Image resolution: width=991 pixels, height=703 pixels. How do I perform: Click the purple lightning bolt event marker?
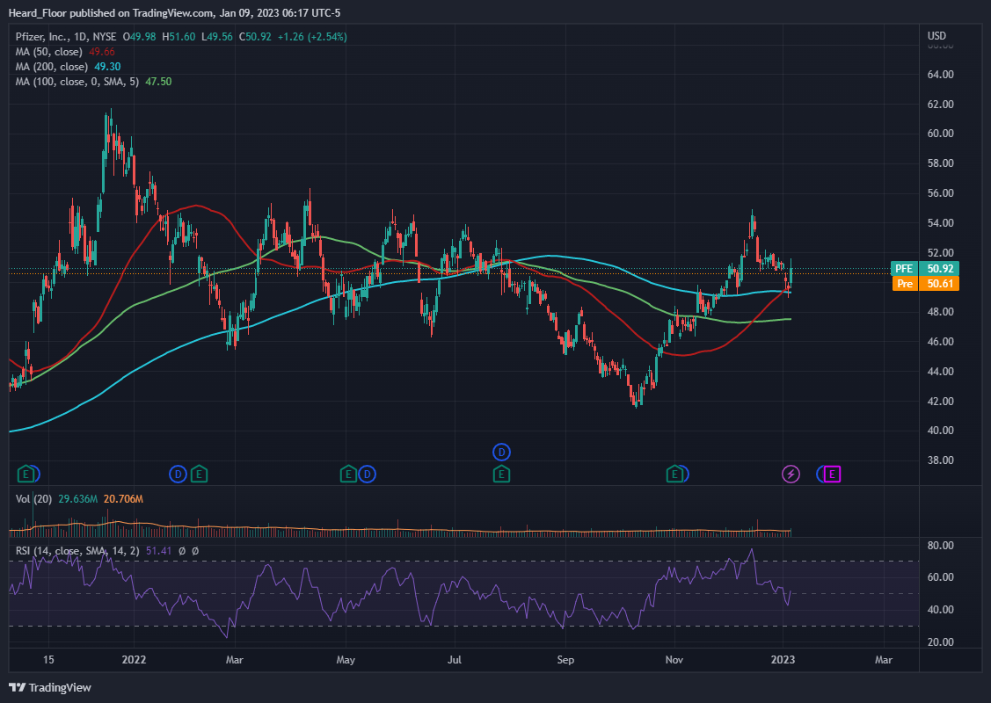click(791, 474)
